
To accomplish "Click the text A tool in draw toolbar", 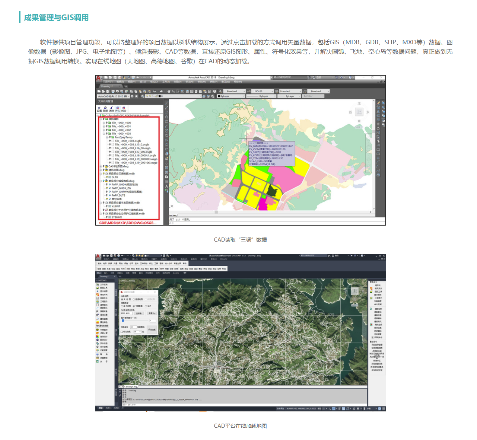I will pyautogui.click(x=166, y=186).
